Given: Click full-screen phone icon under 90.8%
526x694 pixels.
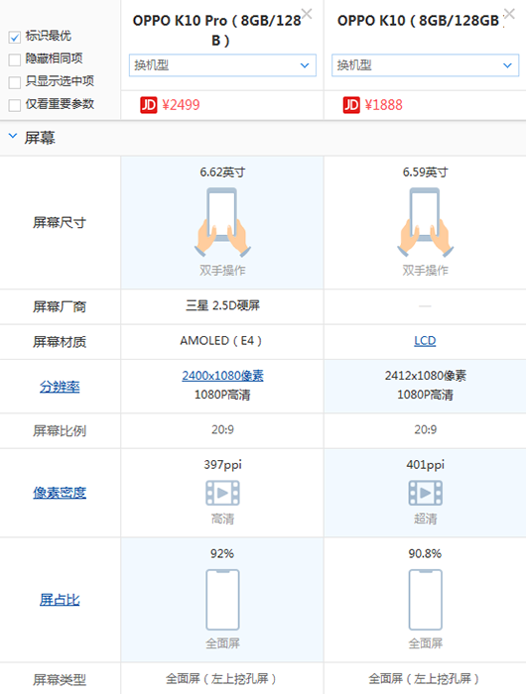Looking at the screenshot, I should [x=425, y=600].
